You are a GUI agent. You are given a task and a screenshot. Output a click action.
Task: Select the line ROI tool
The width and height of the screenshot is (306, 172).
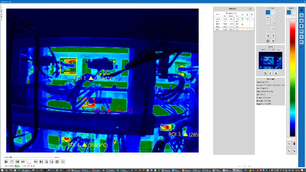[x=273, y=18]
